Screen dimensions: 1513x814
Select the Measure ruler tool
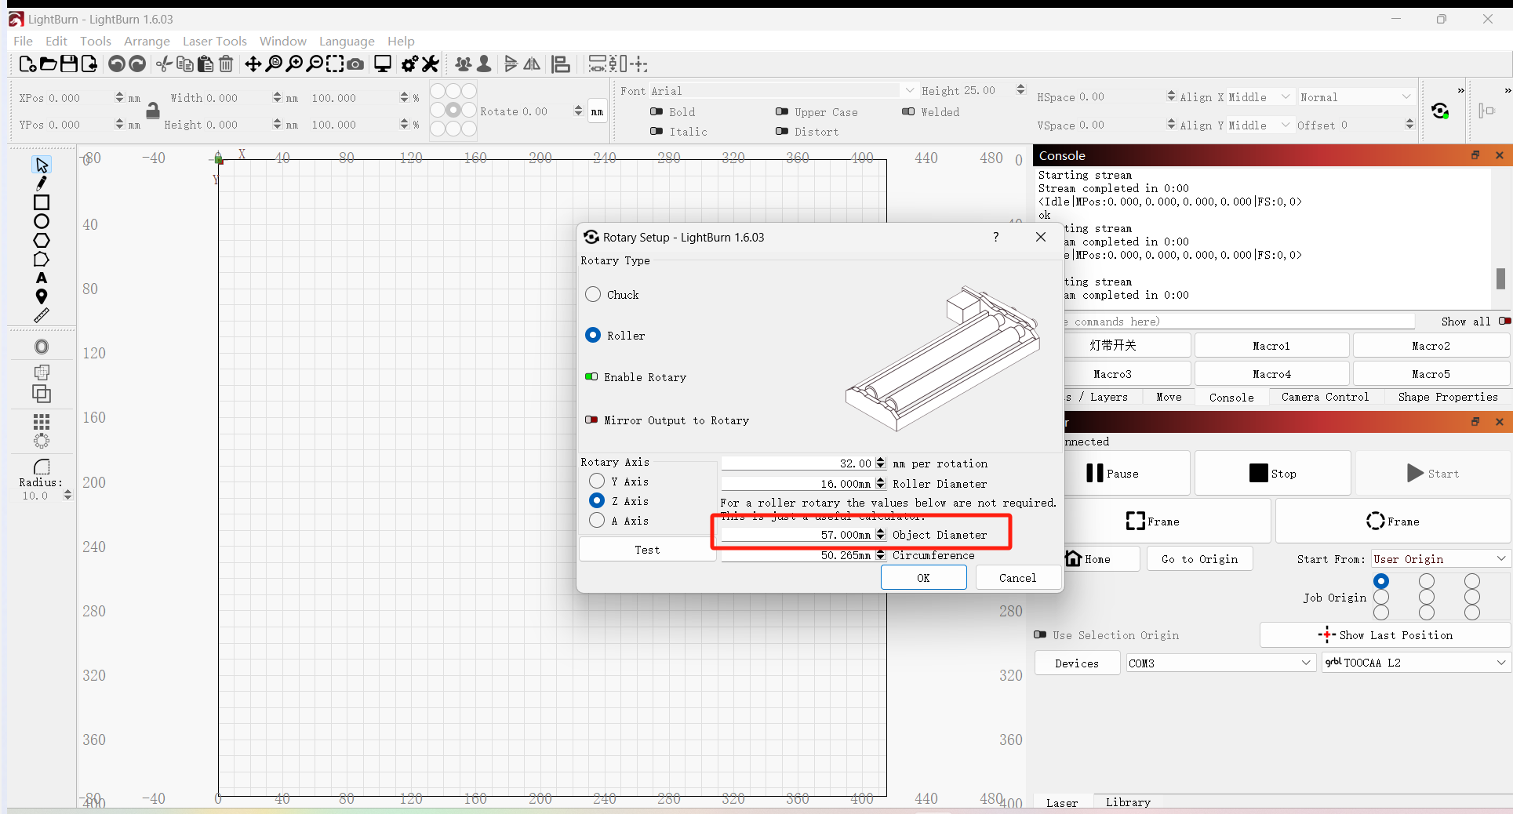click(x=42, y=315)
